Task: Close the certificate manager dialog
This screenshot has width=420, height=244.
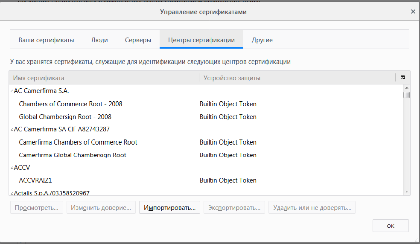Action: coord(413,12)
